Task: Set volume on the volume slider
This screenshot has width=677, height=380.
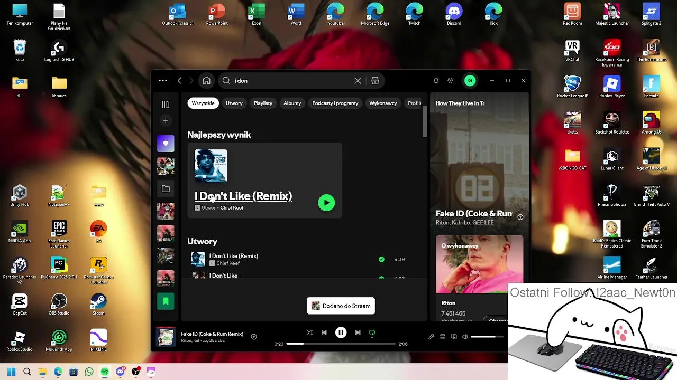Action: click(x=487, y=337)
